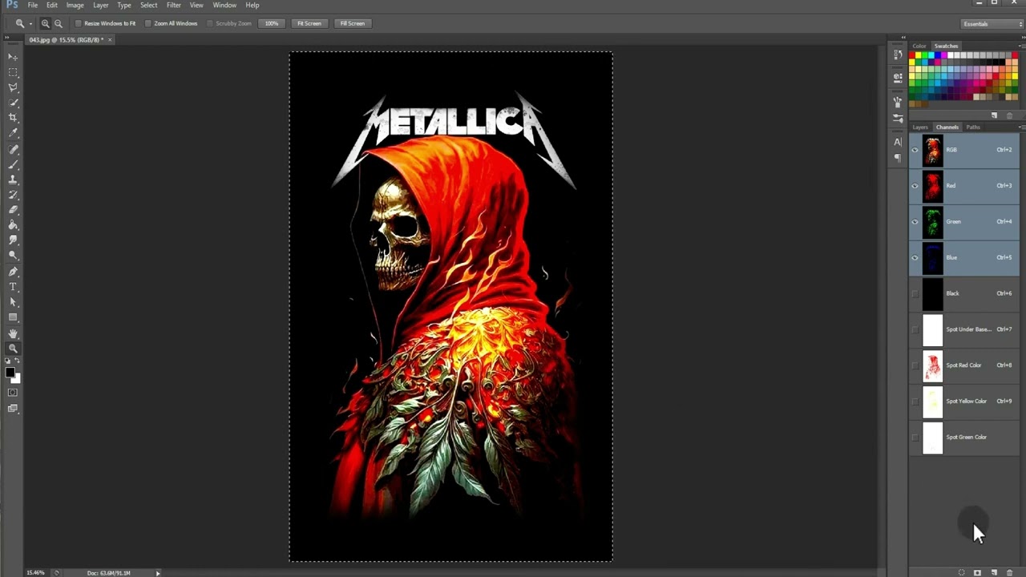Select the Rectangle shape tool
The height and width of the screenshot is (577, 1026).
(13, 317)
